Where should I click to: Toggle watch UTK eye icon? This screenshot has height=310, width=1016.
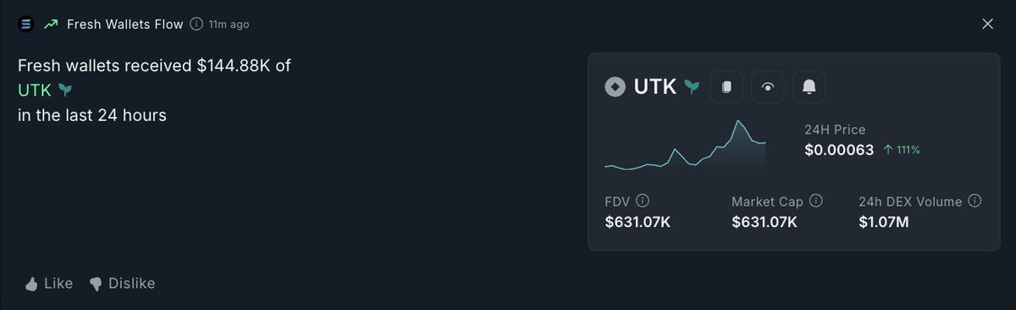pyautogui.click(x=768, y=86)
